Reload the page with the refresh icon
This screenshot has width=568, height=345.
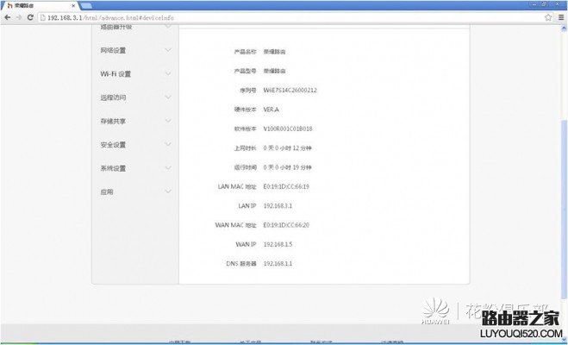coord(30,17)
